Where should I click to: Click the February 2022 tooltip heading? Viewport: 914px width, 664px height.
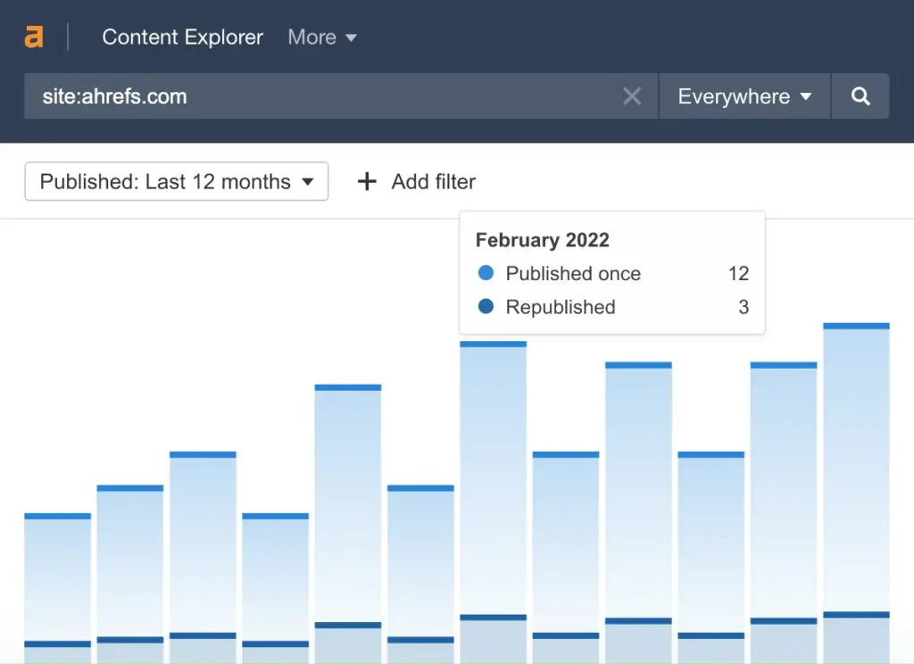[x=542, y=240]
